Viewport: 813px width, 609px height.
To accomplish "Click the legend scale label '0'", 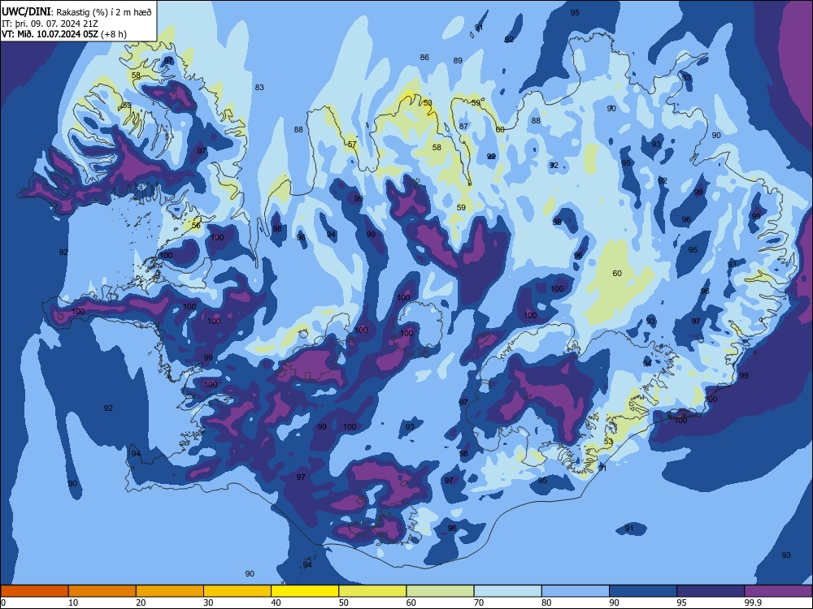I will (3, 603).
